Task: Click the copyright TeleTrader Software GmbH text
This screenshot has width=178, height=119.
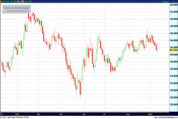Action: pos(15,117)
